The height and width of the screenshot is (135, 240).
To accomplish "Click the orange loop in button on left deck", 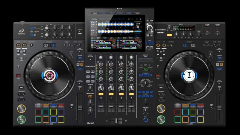I will [18, 45].
